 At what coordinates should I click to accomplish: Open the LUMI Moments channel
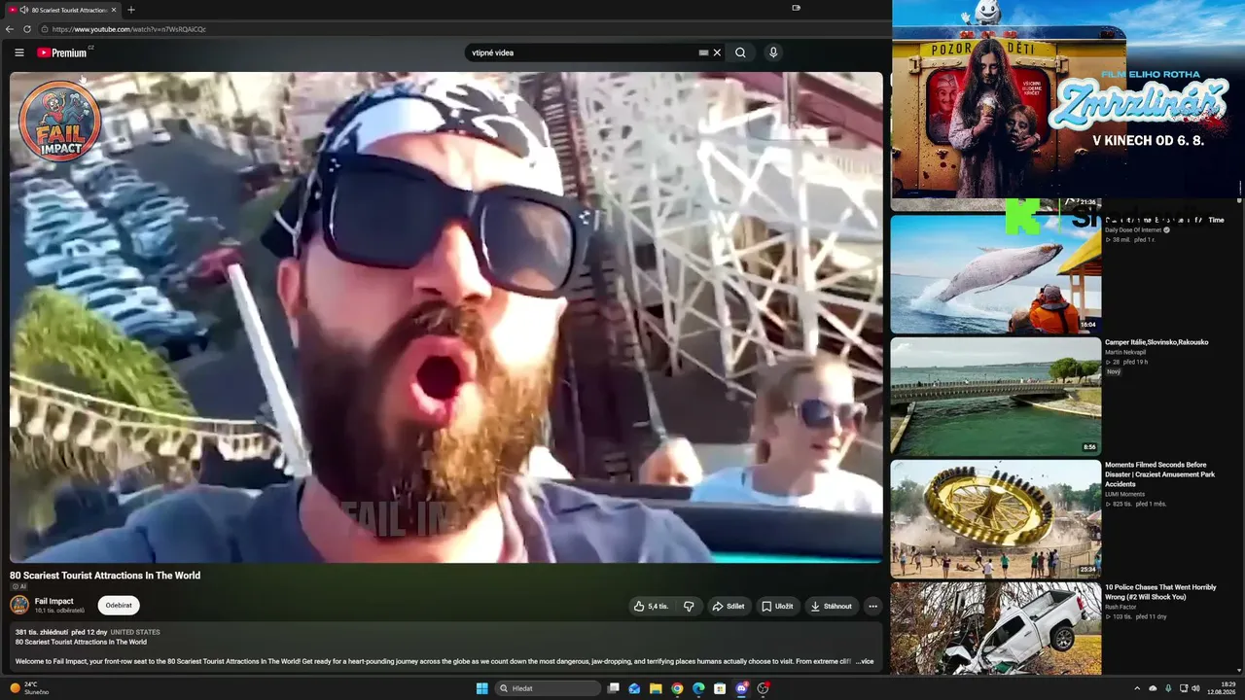pyautogui.click(x=1124, y=494)
